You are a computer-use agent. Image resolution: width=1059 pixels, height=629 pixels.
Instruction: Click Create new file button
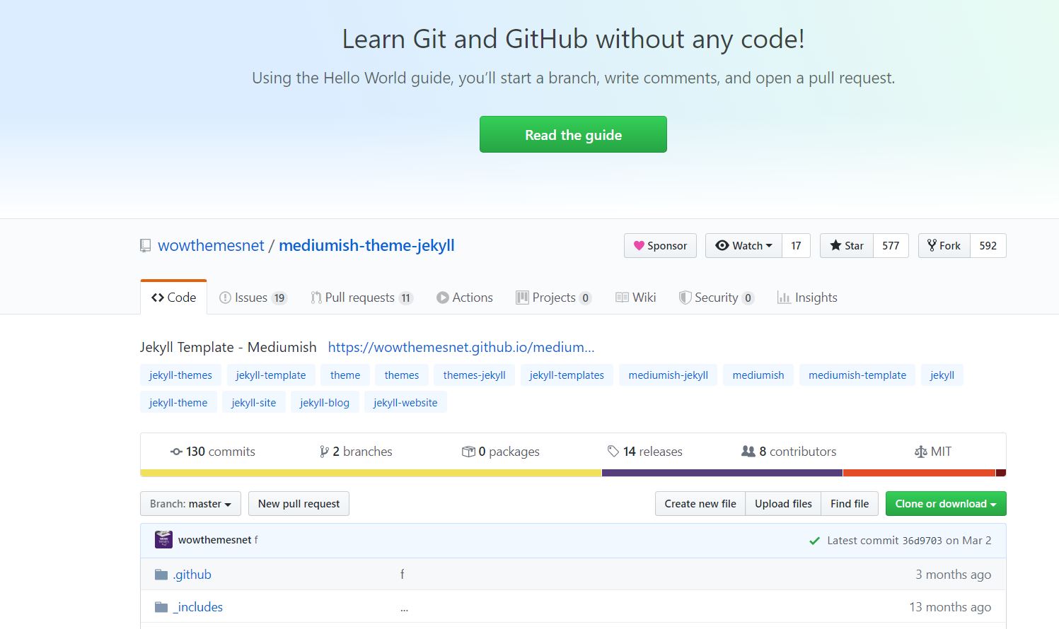point(700,504)
